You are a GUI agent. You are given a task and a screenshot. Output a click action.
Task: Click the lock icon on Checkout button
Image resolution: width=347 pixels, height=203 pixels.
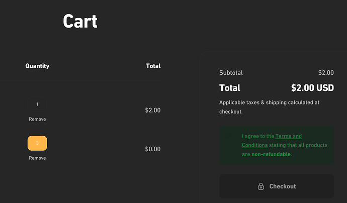click(x=261, y=186)
